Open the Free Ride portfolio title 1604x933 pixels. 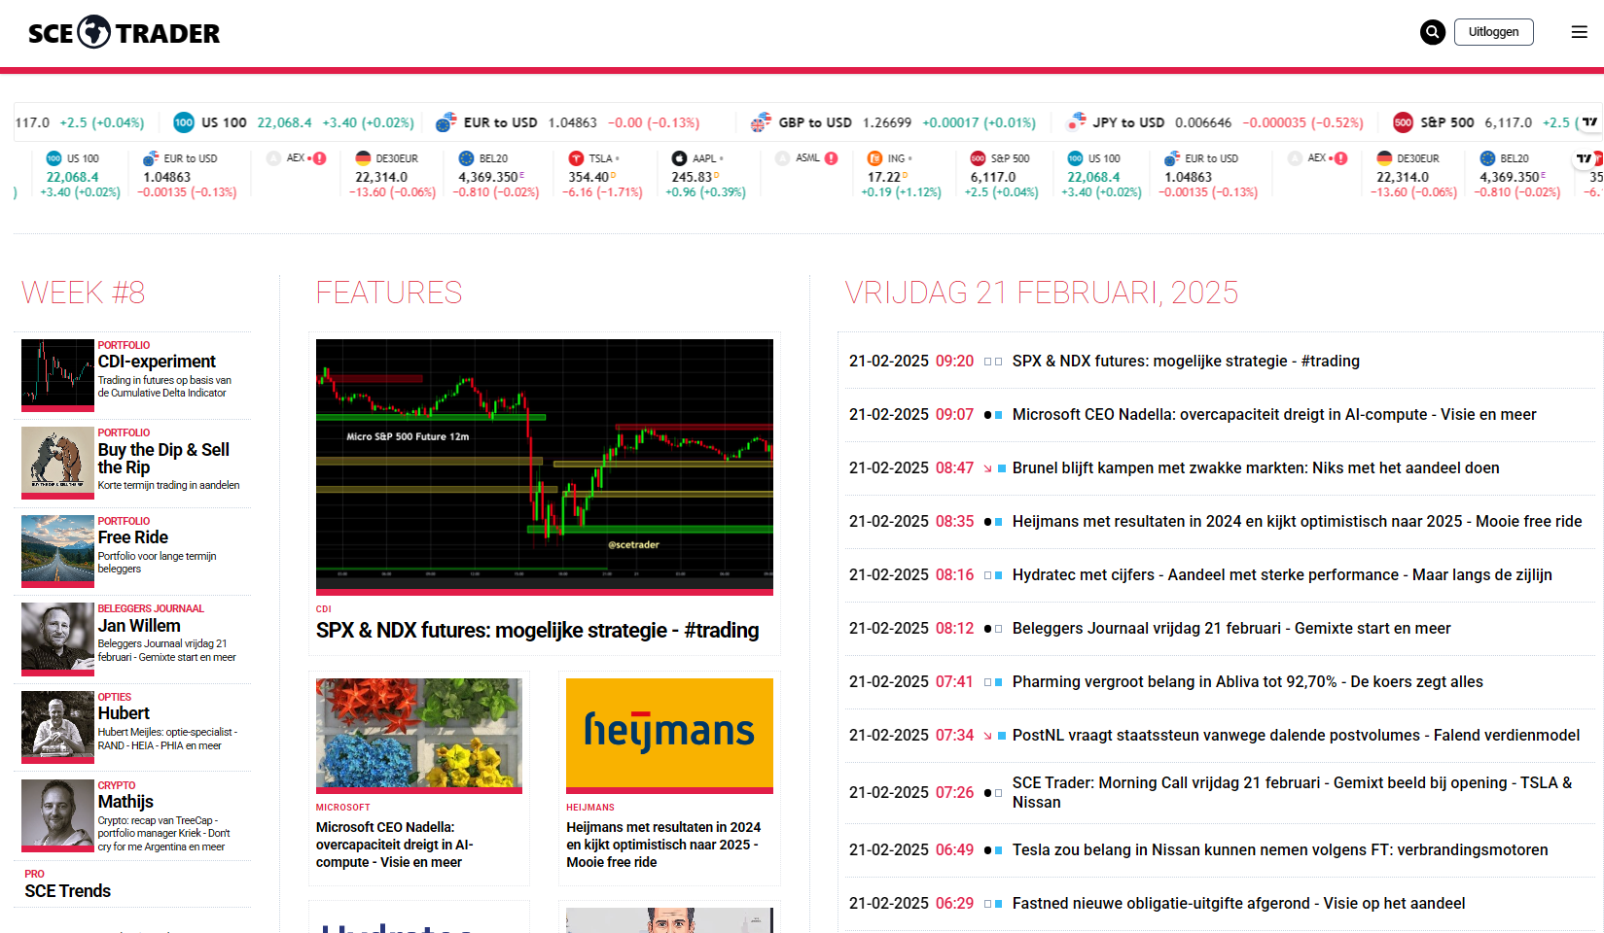click(x=133, y=537)
